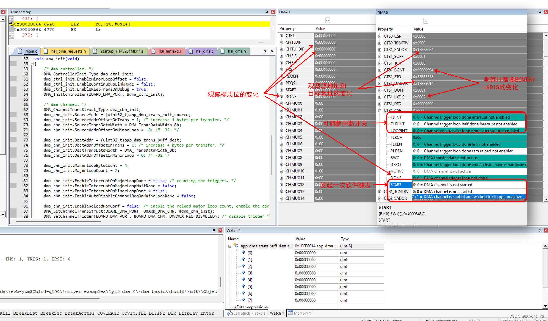Close the command output panel
548x321 pixels.
220,230
